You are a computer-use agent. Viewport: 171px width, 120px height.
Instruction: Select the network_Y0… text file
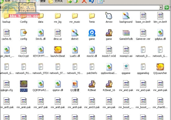pos(75,69)
